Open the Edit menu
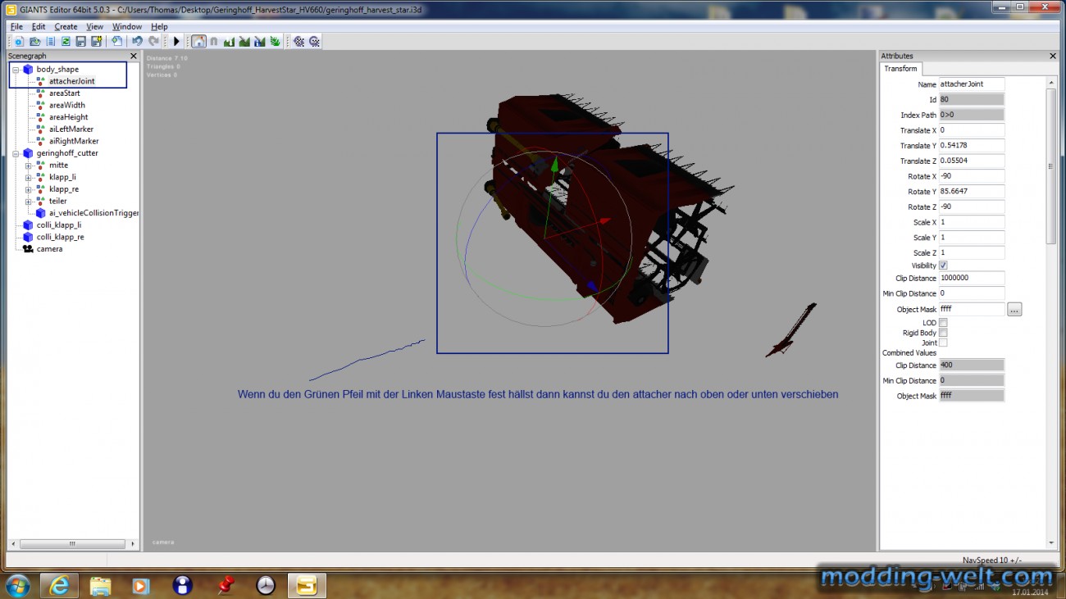 click(39, 27)
